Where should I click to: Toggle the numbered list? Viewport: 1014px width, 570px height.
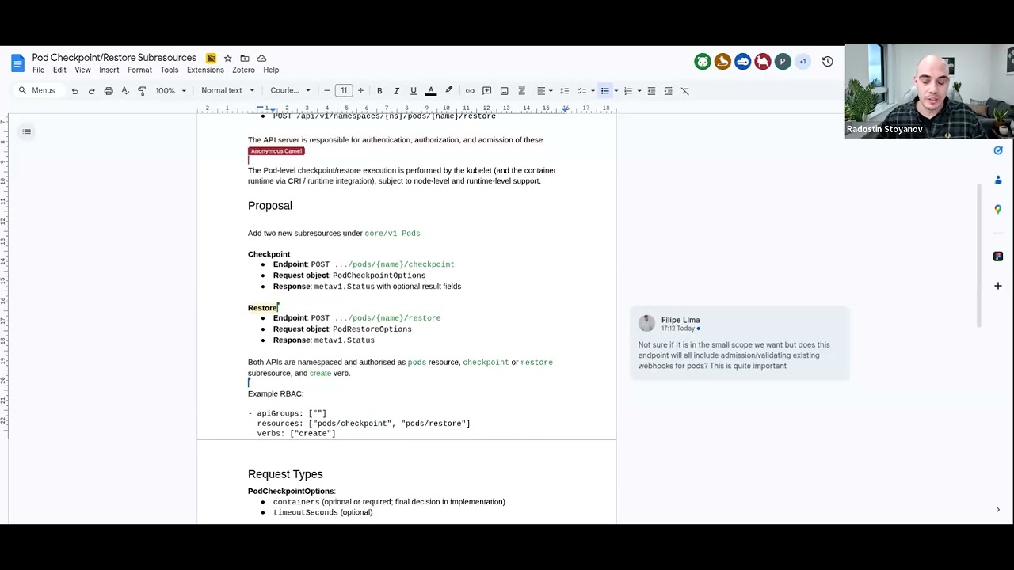click(x=628, y=91)
